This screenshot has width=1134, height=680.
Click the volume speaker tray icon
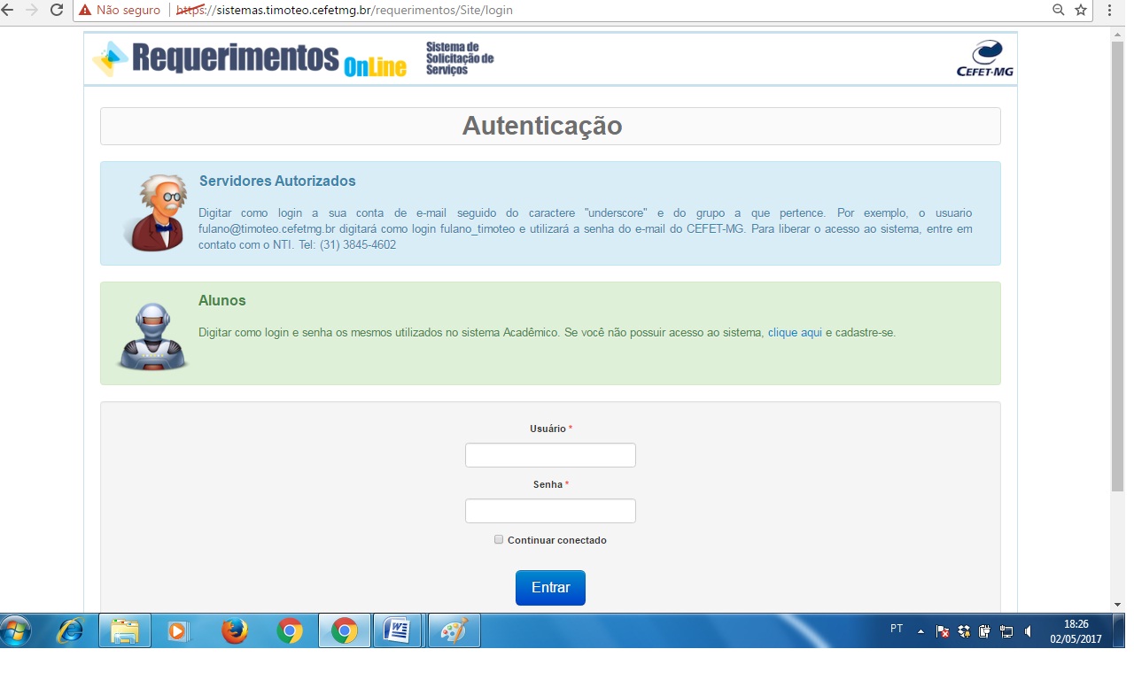1028,632
